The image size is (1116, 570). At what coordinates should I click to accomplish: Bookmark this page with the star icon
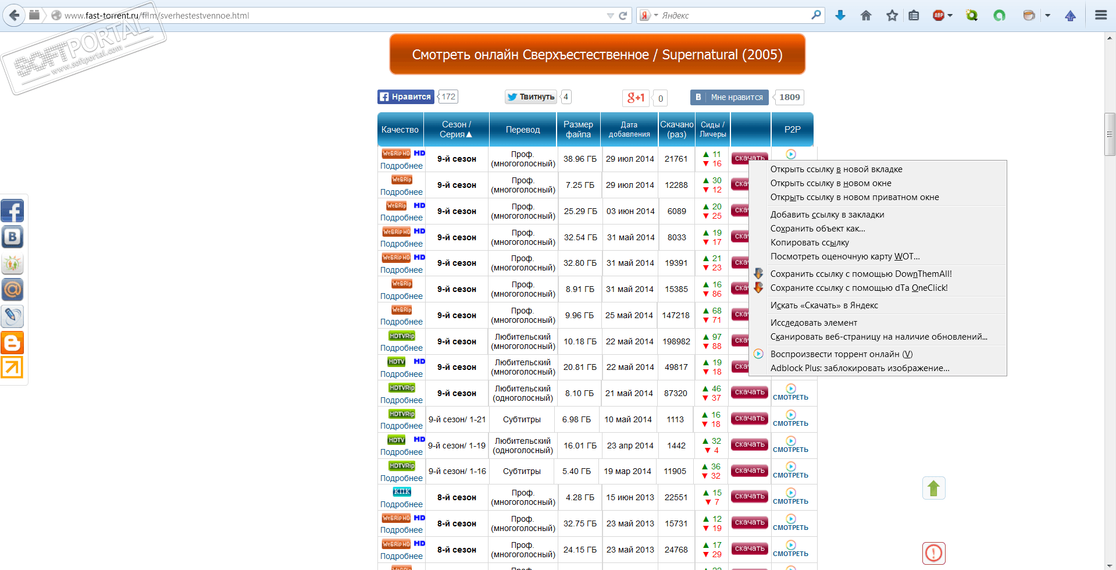(892, 16)
